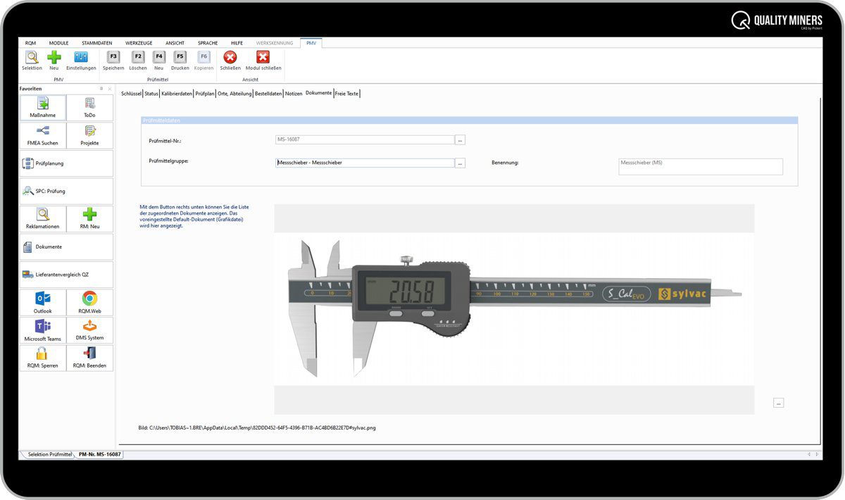This screenshot has height=500, width=845.
Task: Switch to the Bestelldaten tab
Action: pos(268,93)
